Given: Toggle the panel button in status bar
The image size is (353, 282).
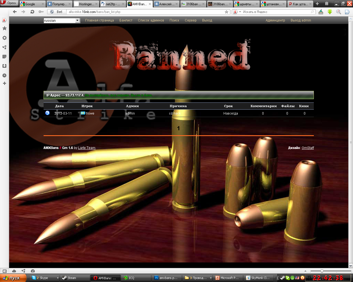Looking at the screenshot, I should click(x=4, y=271).
